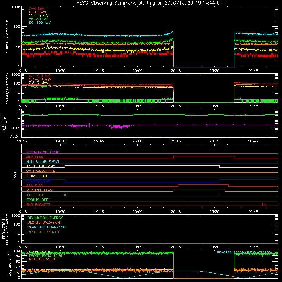The height and width of the screenshot is (282, 282).
Task: Click the 20:00 time label under top panel
Action: coord(137,71)
